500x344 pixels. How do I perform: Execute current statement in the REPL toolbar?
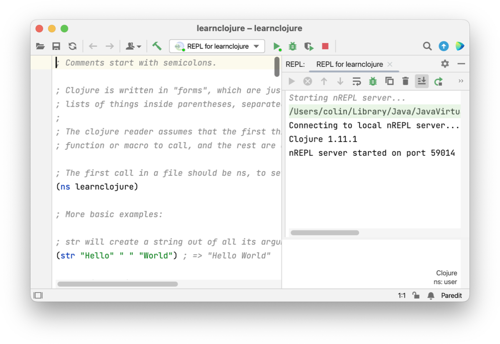291,81
